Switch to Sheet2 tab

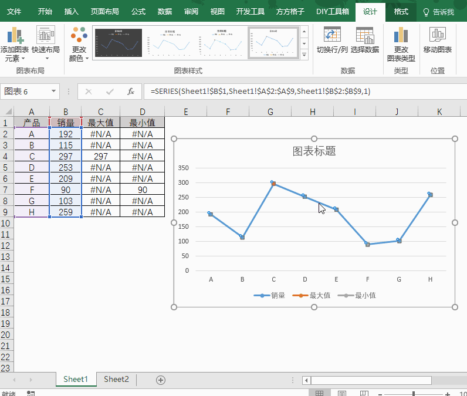[x=116, y=379]
